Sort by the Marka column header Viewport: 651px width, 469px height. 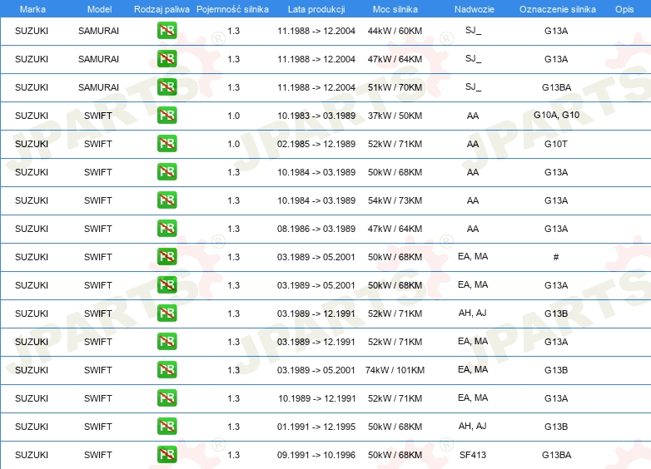click(x=32, y=9)
